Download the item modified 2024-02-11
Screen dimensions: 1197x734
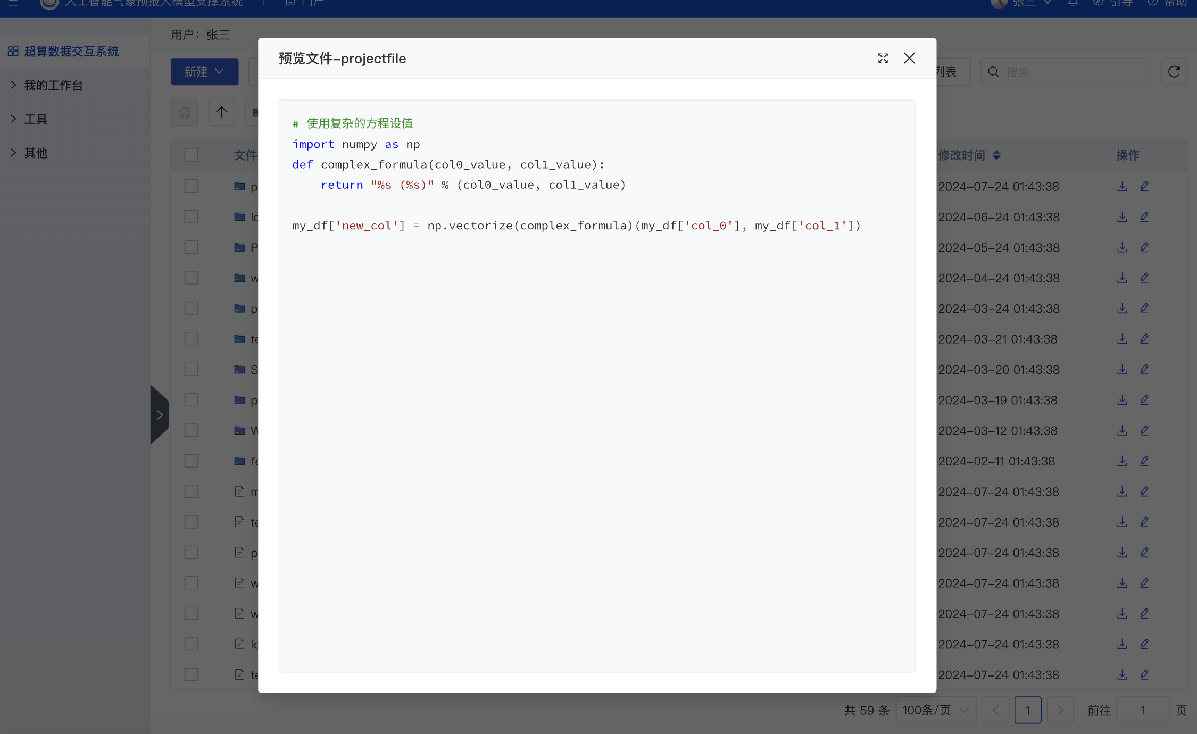1122,461
